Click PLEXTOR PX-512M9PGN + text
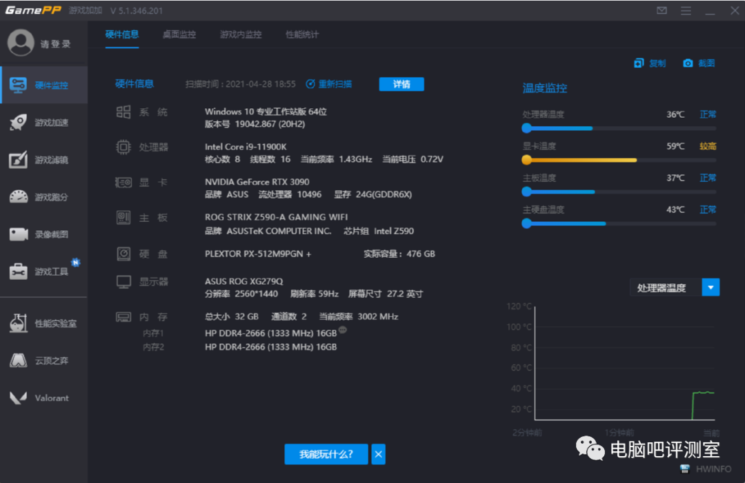This screenshot has height=483, width=745. tap(258, 254)
